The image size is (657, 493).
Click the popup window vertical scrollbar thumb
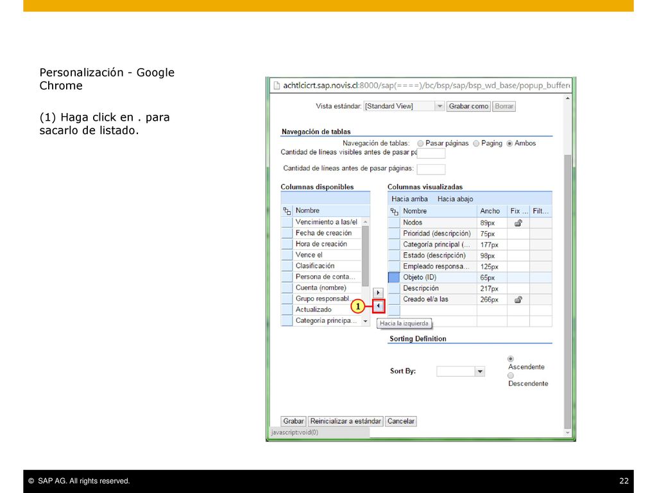[x=568, y=291]
